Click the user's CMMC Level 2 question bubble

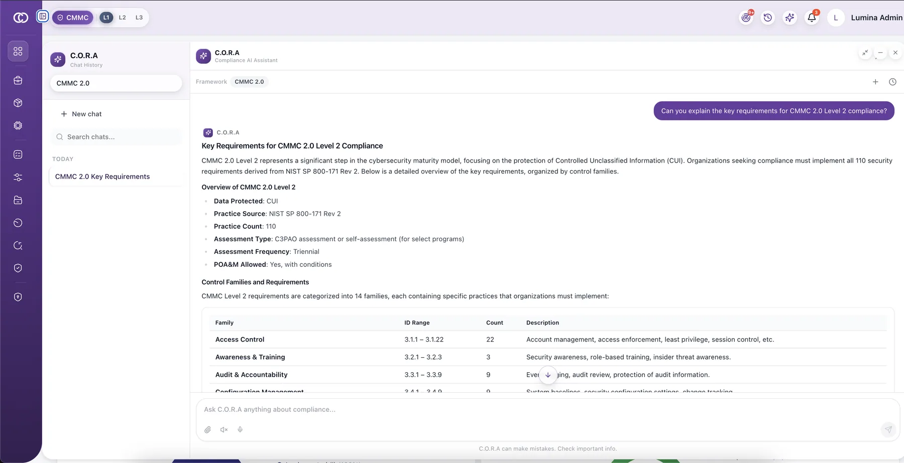(774, 111)
